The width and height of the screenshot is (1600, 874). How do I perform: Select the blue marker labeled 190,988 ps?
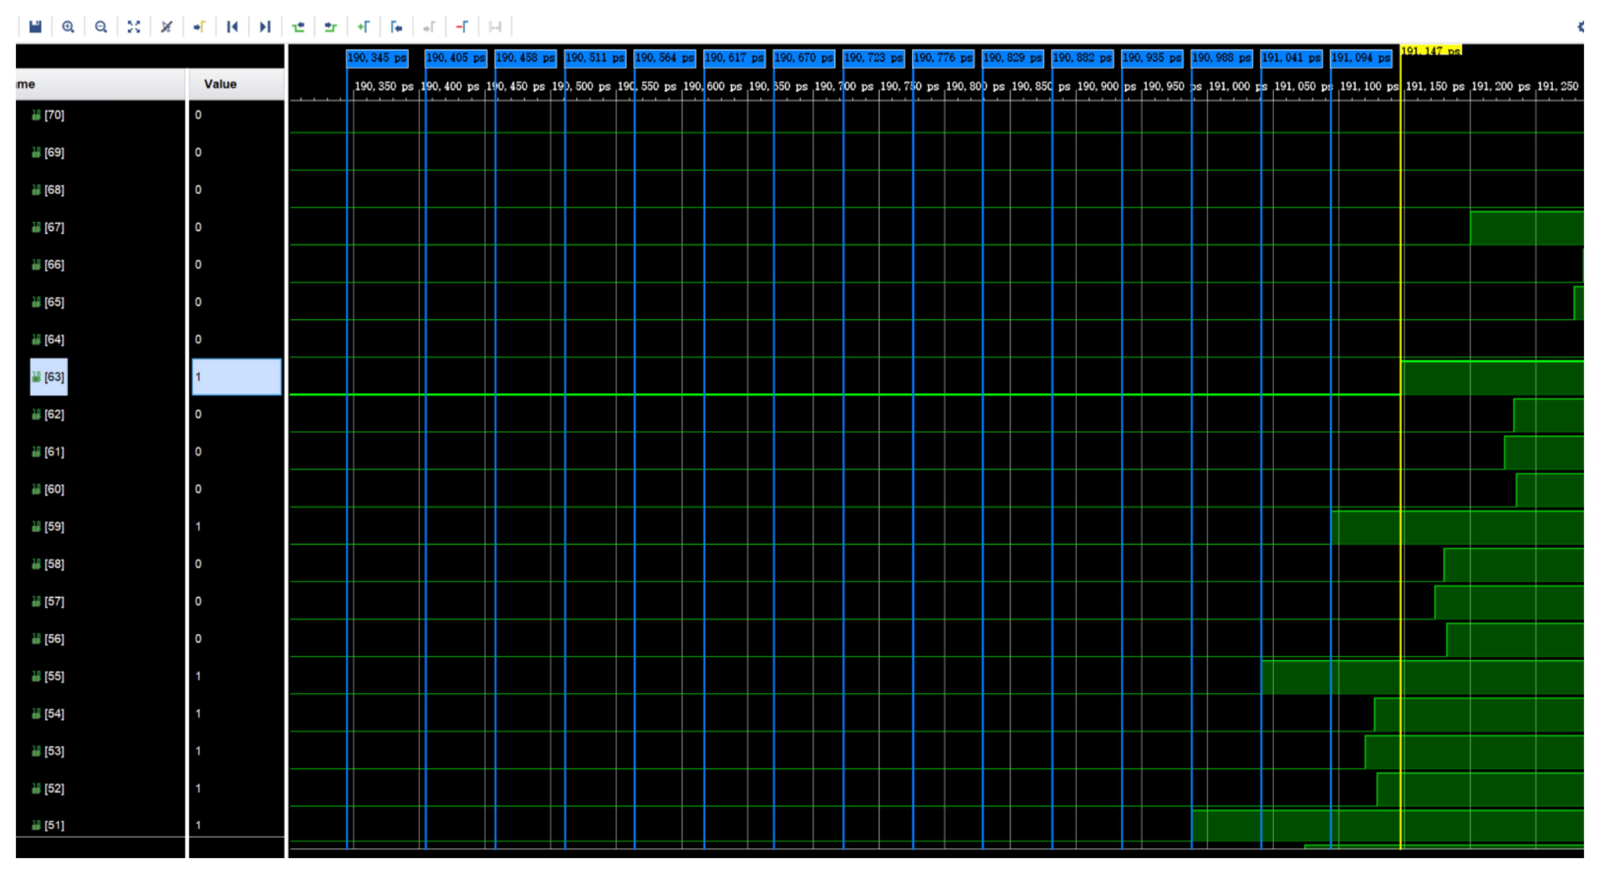pyautogui.click(x=1222, y=59)
